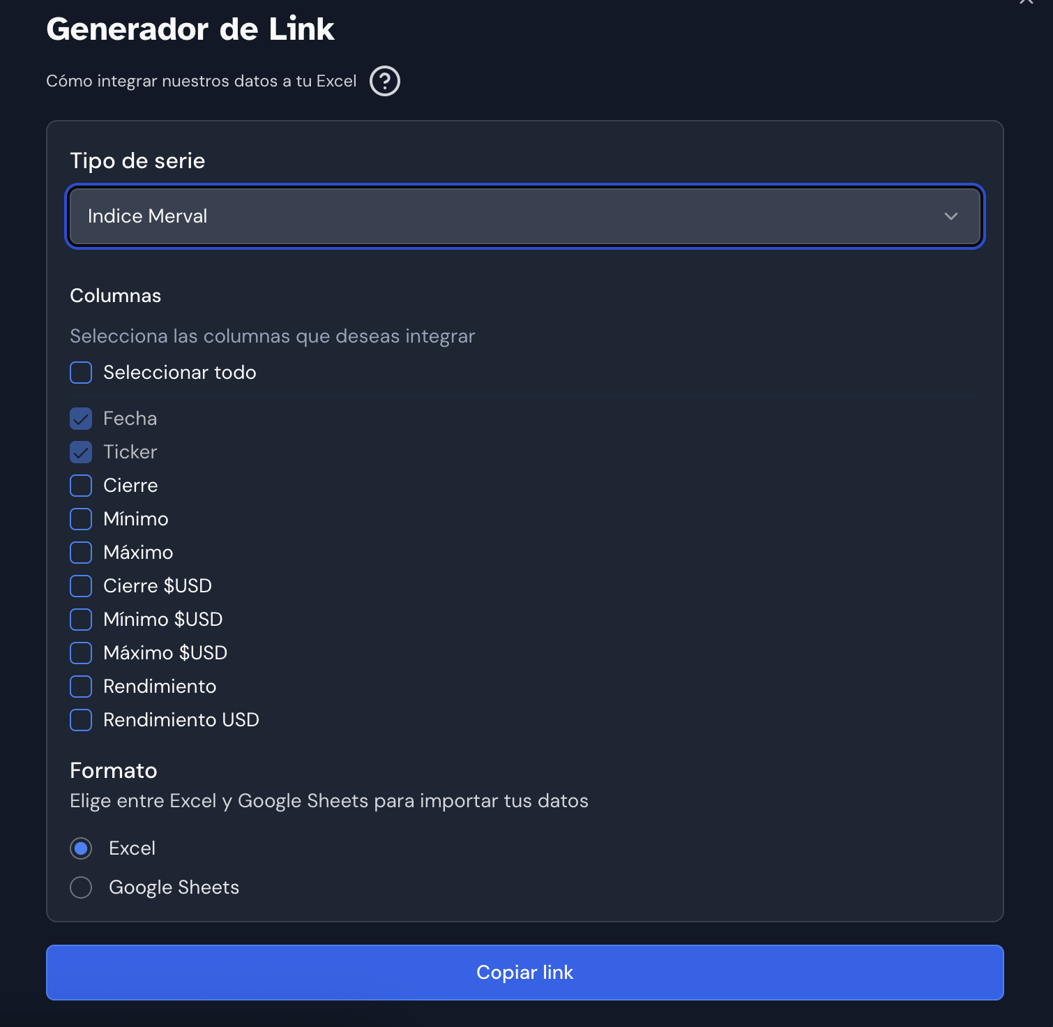Click the help question mark icon
Viewport: 1053px width, 1027px height.
384,81
